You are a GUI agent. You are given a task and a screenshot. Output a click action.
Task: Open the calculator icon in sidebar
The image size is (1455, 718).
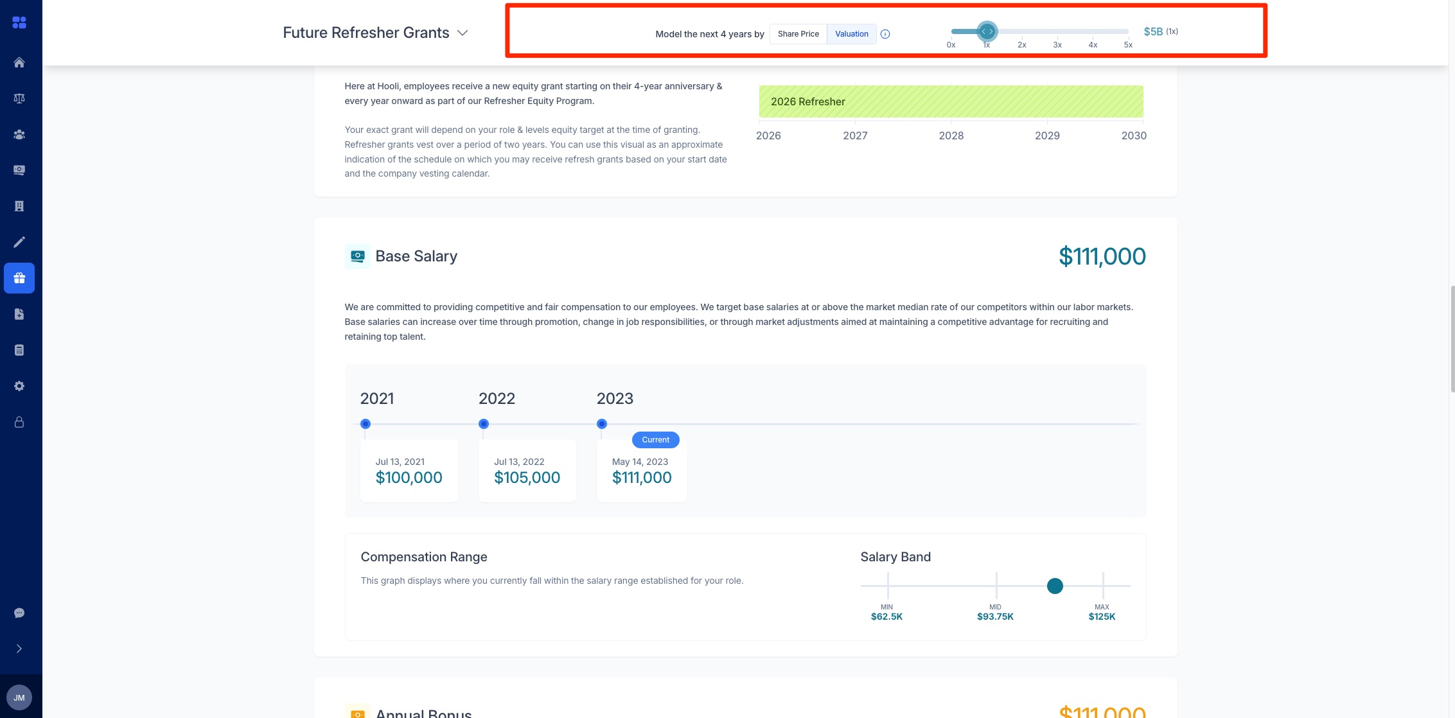tap(19, 349)
